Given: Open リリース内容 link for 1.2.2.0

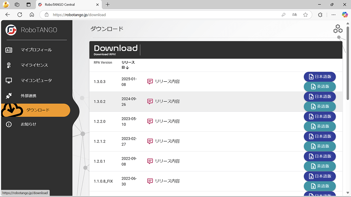Looking at the screenshot, I should tap(167, 121).
